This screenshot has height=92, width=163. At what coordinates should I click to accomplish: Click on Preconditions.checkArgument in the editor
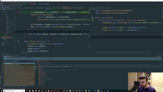(42, 15)
